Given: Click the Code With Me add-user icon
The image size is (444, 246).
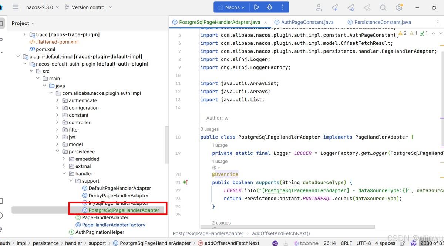Looking at the screenshot, I should pos(319,7).
